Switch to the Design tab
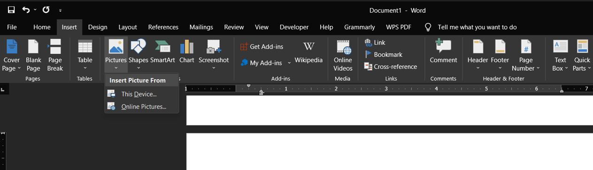Viewport: 593px width, 170px height. (x=98, y=27)
